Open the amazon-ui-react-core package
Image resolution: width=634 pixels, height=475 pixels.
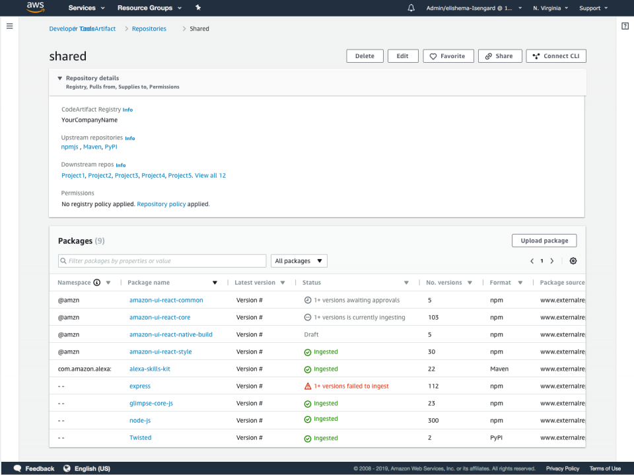pos(160,318)
